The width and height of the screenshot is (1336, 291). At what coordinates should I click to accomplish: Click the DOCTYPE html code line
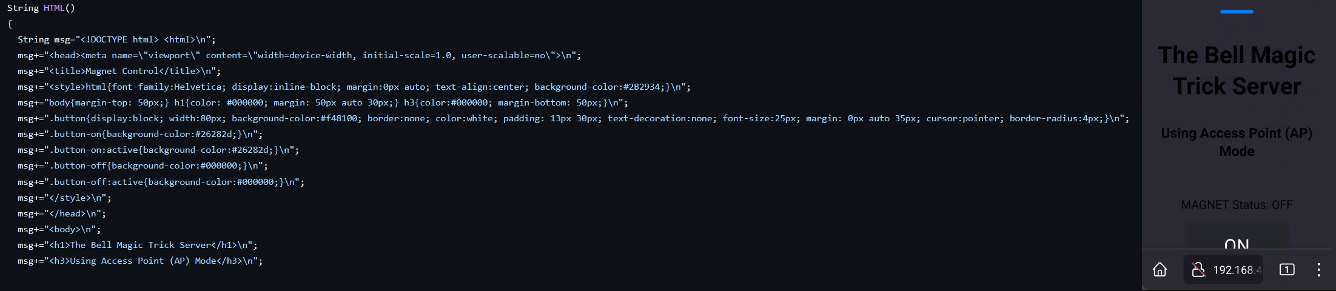116,39
